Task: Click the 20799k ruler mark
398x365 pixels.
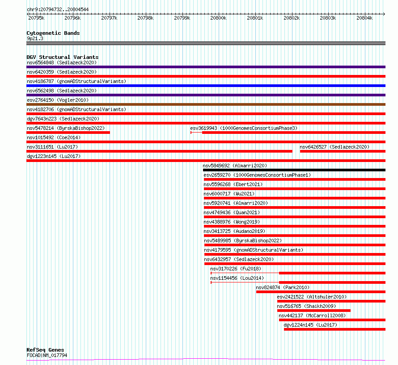Action: coord(182,18)
